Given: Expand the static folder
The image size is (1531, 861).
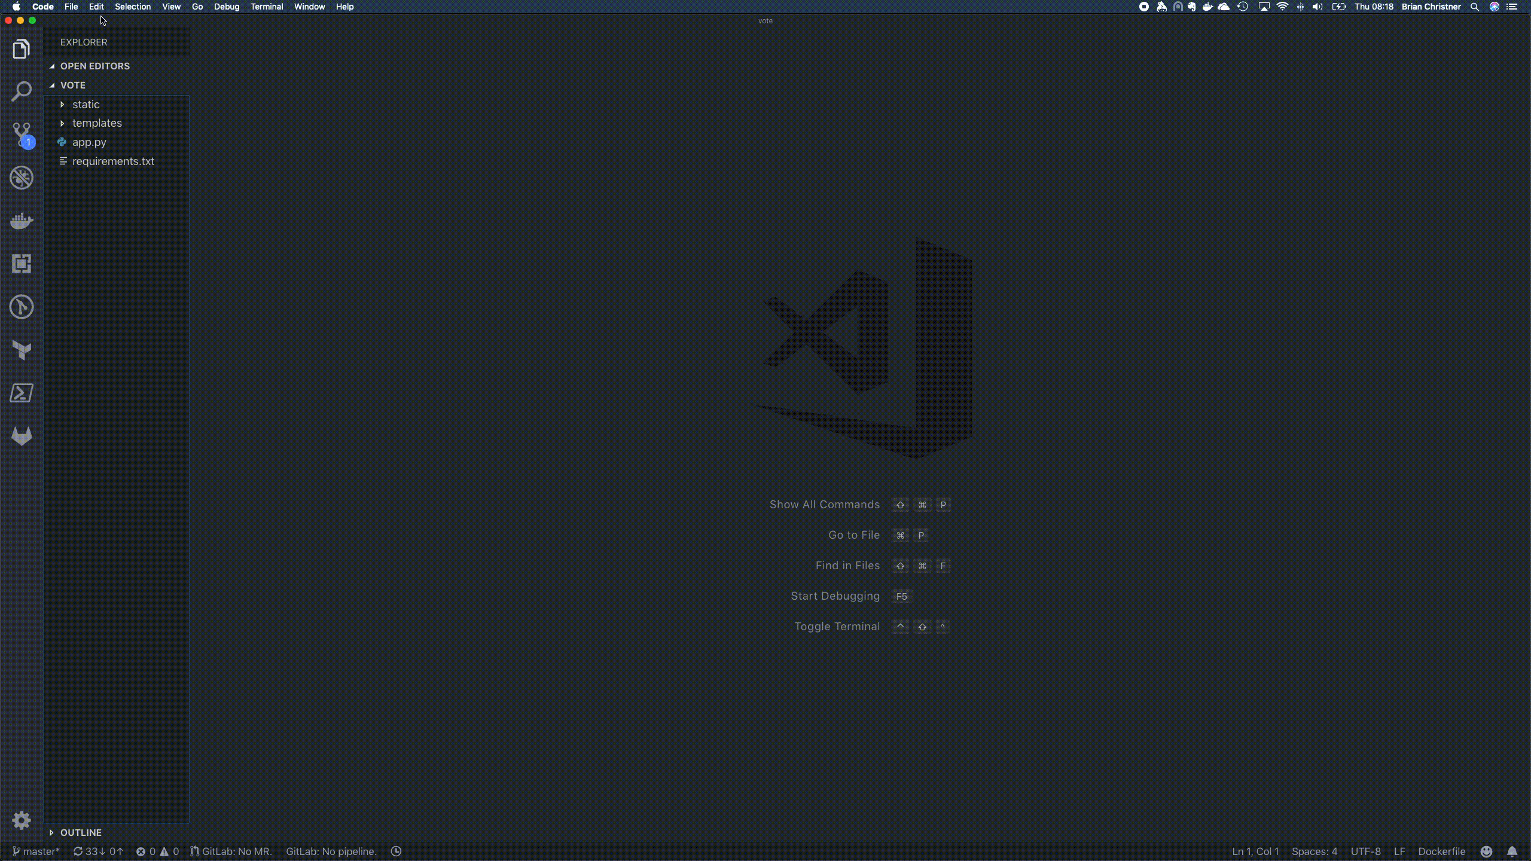Looking at the screenshot, I should (x=86, y=104).
